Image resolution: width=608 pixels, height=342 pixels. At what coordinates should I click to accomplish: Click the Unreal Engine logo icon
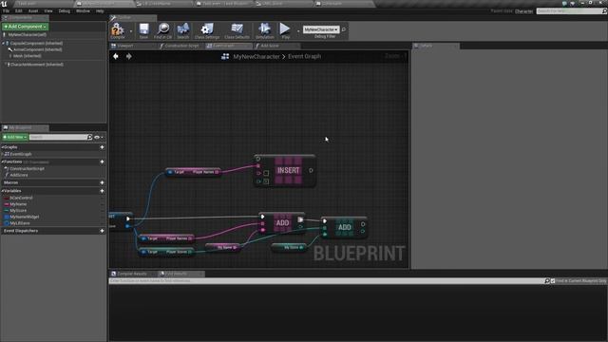4,4
